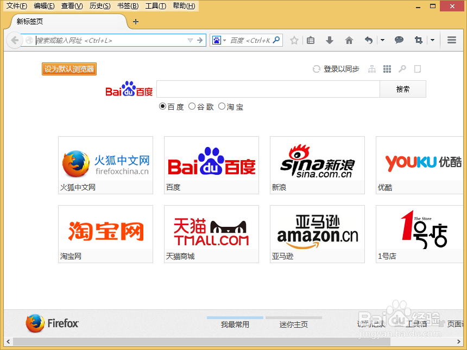This screenshot has width=467, height=350.
Task: Open the 帮助(H) menu
Action: (x=184, y=6)
